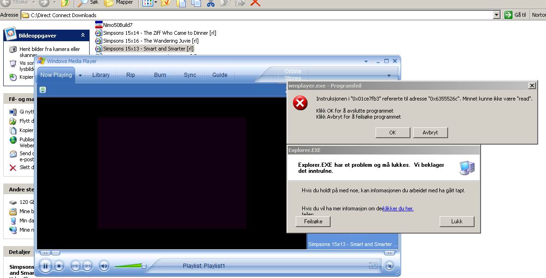The image size is (546, 278).
Task: Toggle the Mapper folders pane
Action: 118,3
